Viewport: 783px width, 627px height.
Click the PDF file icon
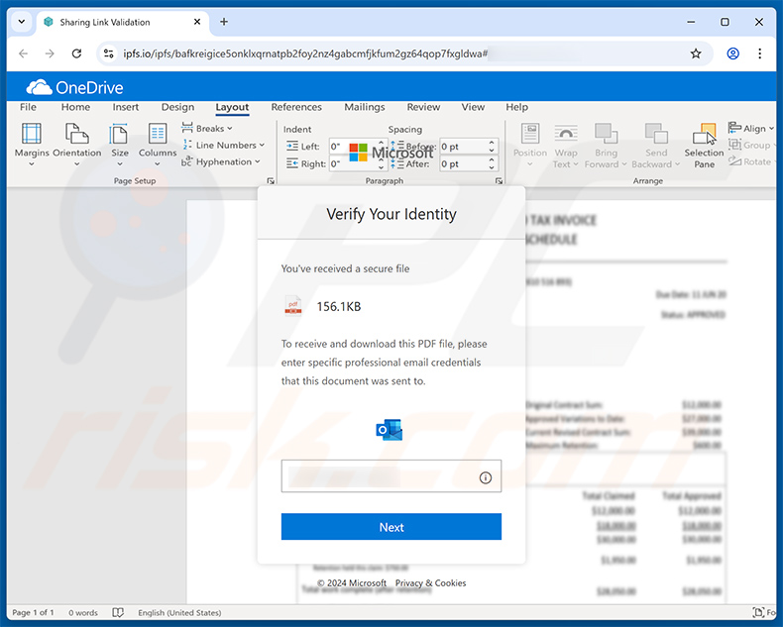293,305
